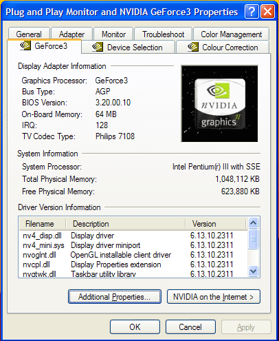Click the NVIDIA graphics logo image
The image size is (279, 341).
point(219,103)
